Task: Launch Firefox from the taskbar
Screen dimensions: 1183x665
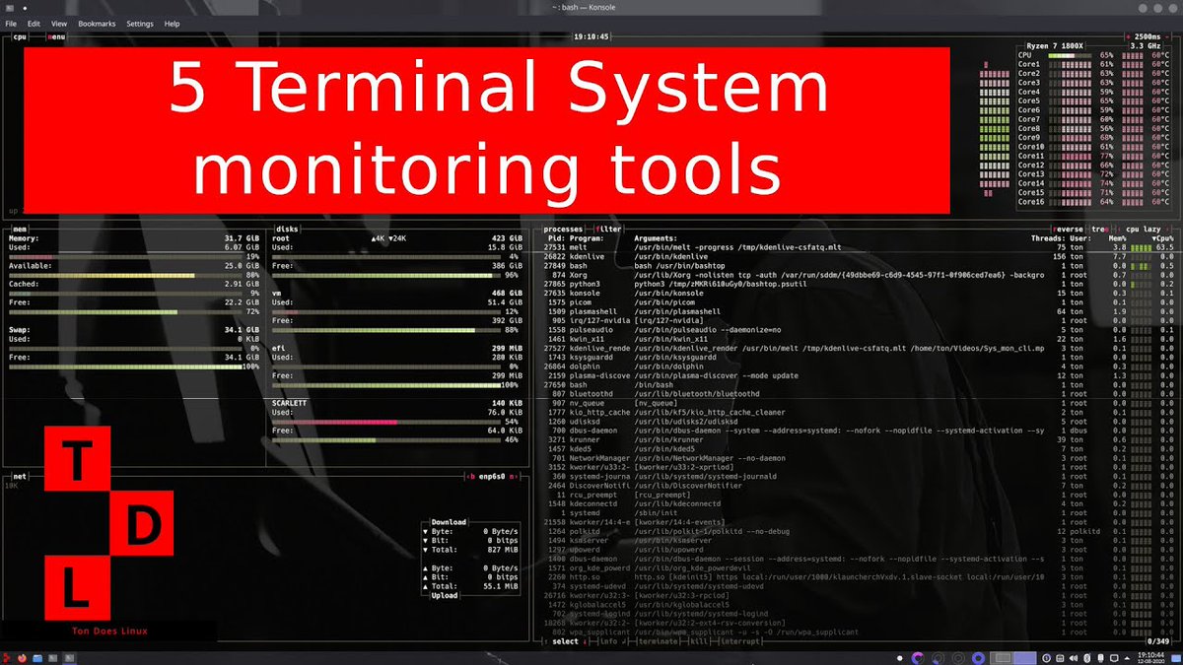Action: (x=23, y=657)
